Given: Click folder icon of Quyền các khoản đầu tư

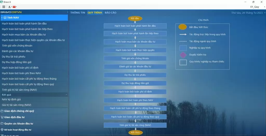Looking at the screenshot, I should point(2,124).
